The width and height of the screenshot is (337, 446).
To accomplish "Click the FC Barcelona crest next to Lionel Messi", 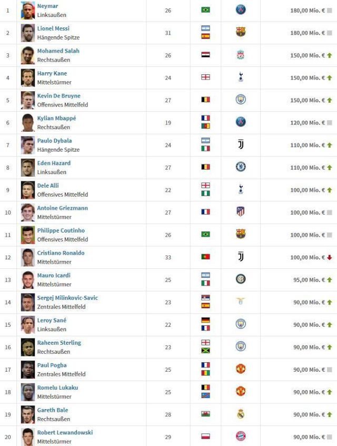I will click(241, 32).
